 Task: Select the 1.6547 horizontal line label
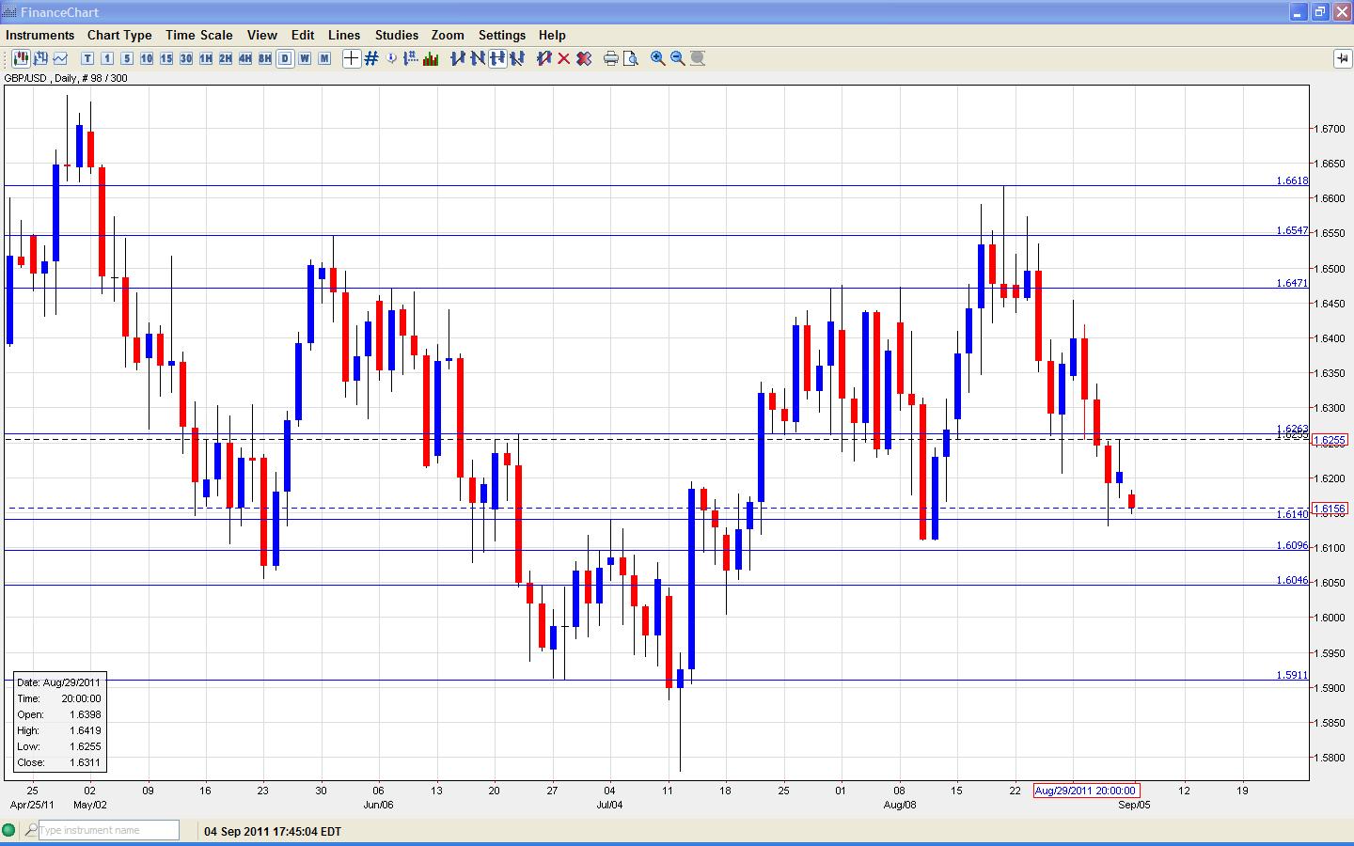[x=1292, y=230]
